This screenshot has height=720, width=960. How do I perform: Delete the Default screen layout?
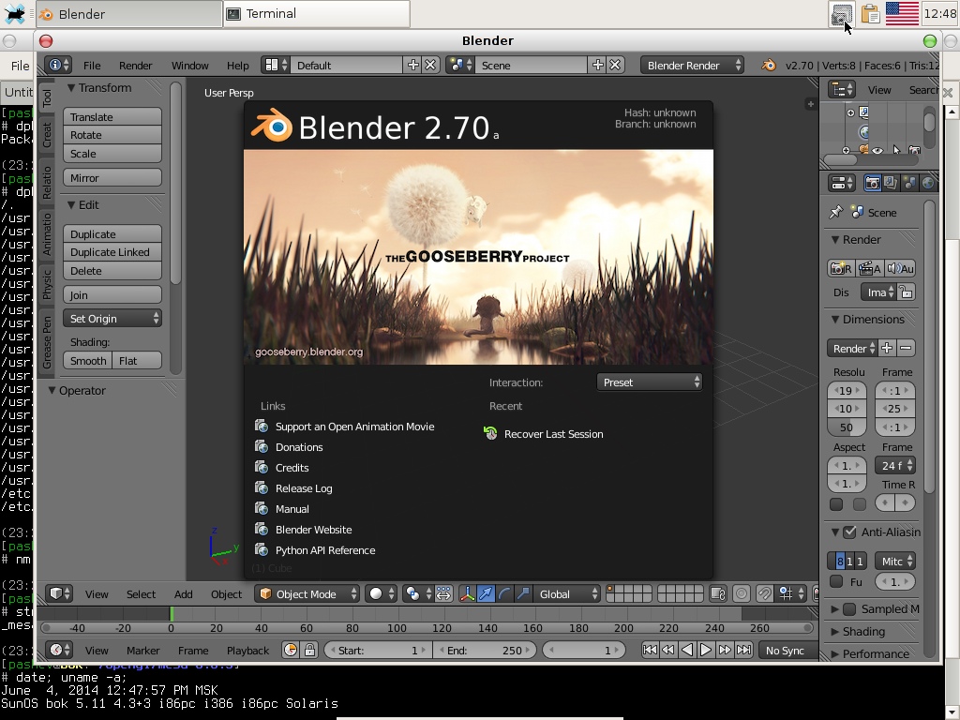(431, 65)
